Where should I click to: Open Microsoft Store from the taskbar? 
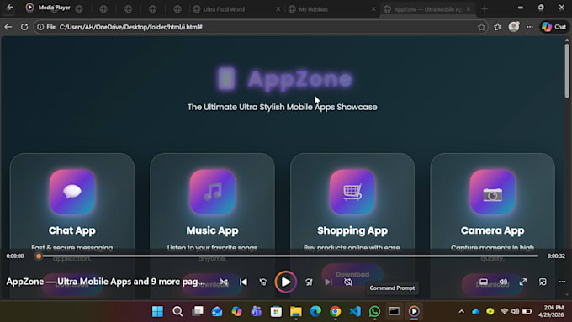276,311
